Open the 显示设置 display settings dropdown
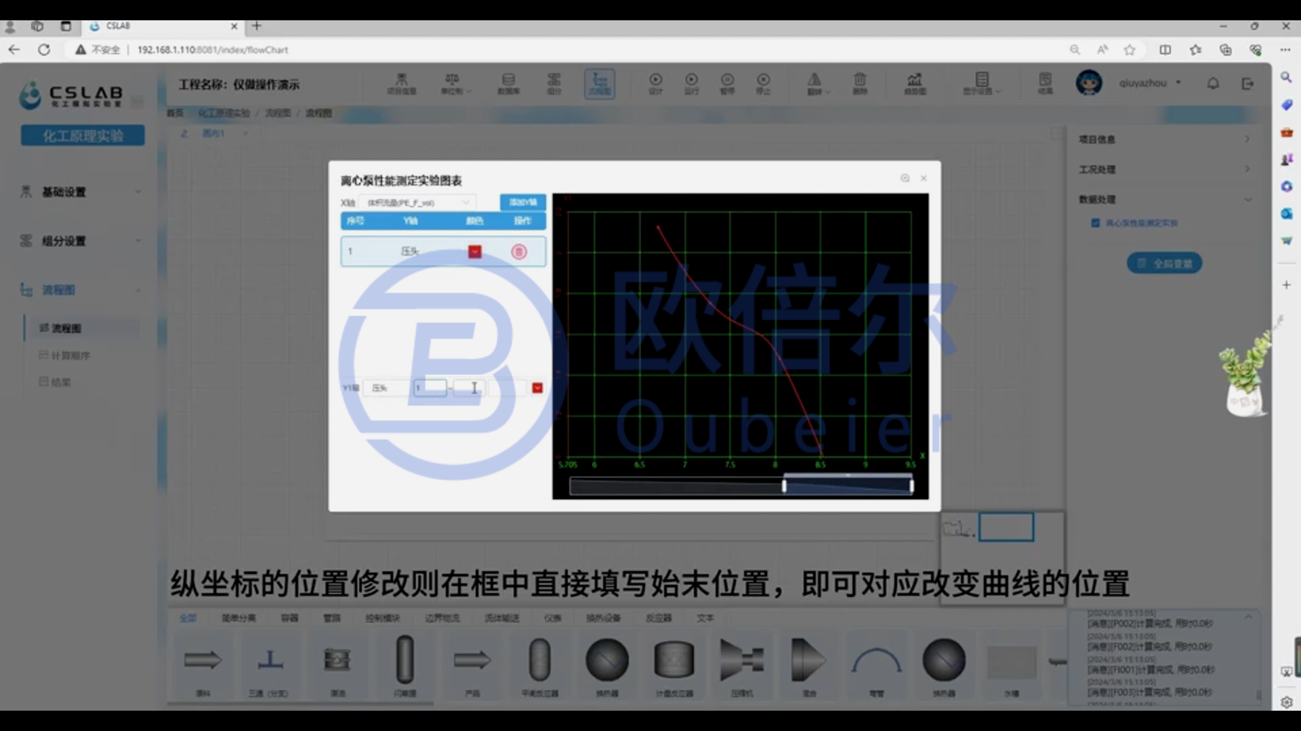The height and width of the screenshot is (731, 1301). point(981,84)
